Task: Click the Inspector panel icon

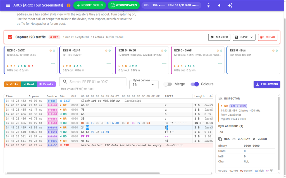Action: click(220, 99)
